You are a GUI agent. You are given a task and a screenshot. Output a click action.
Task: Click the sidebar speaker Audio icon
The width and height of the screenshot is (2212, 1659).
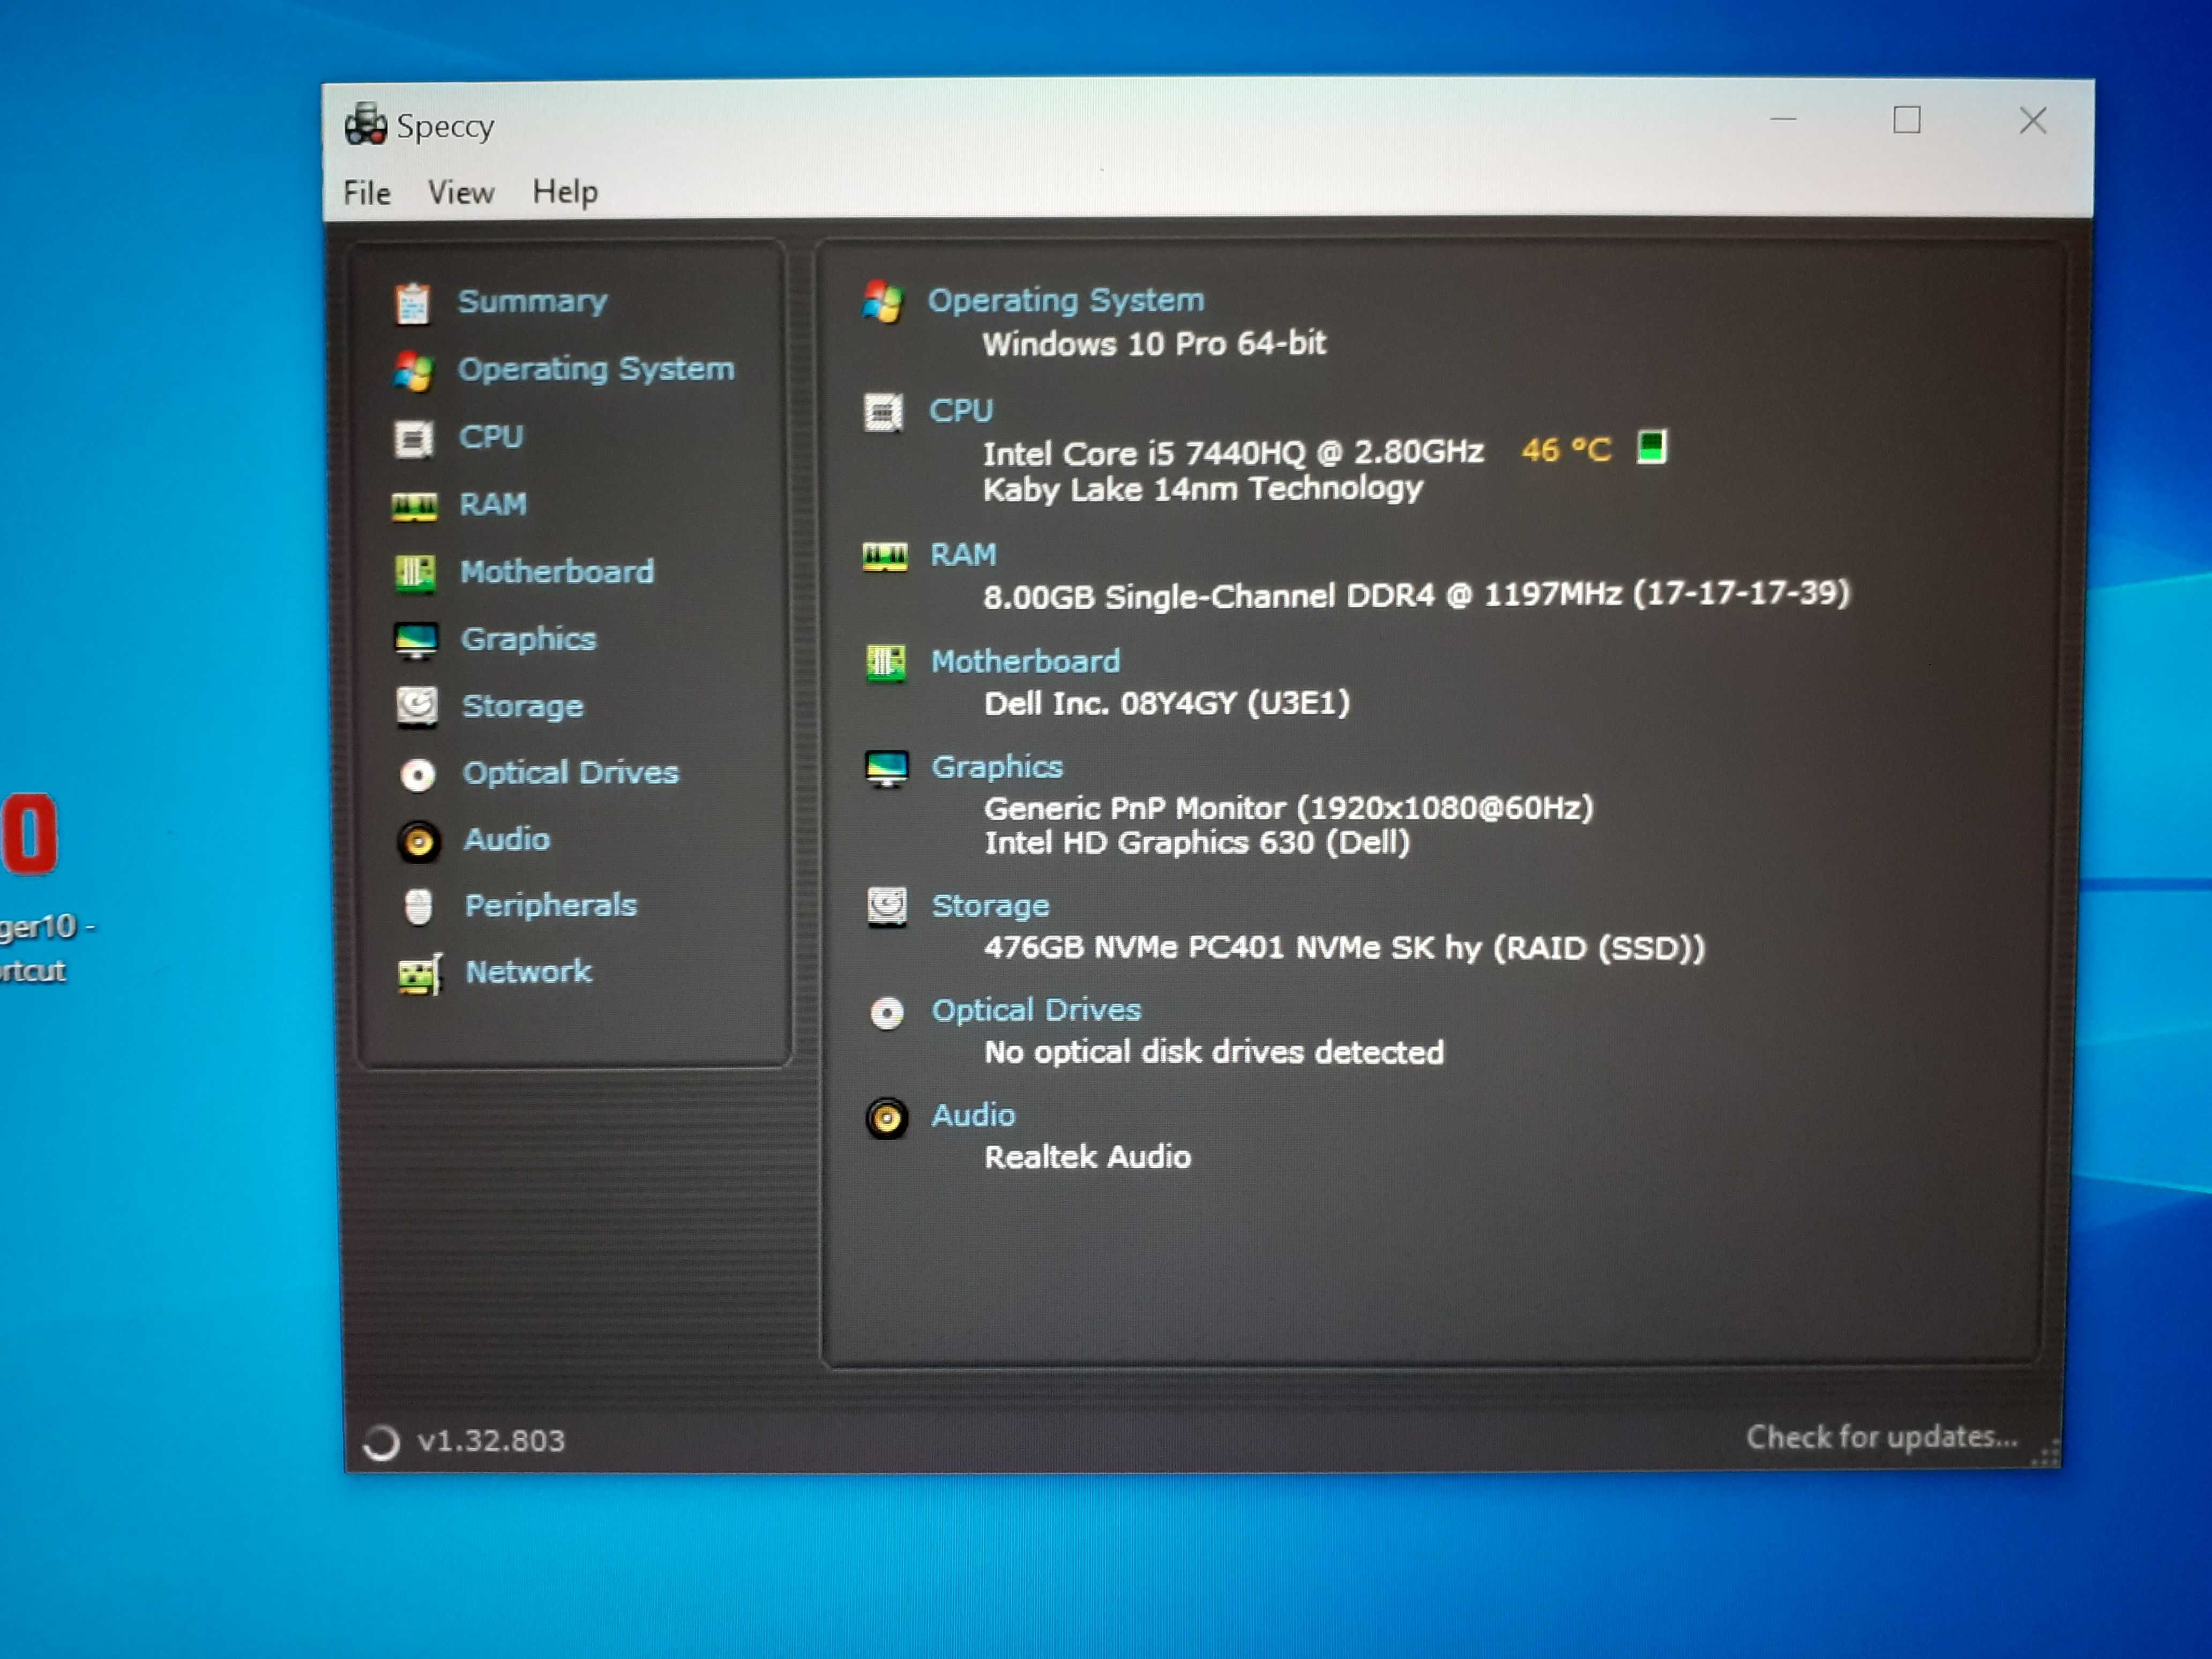point(419,842)
